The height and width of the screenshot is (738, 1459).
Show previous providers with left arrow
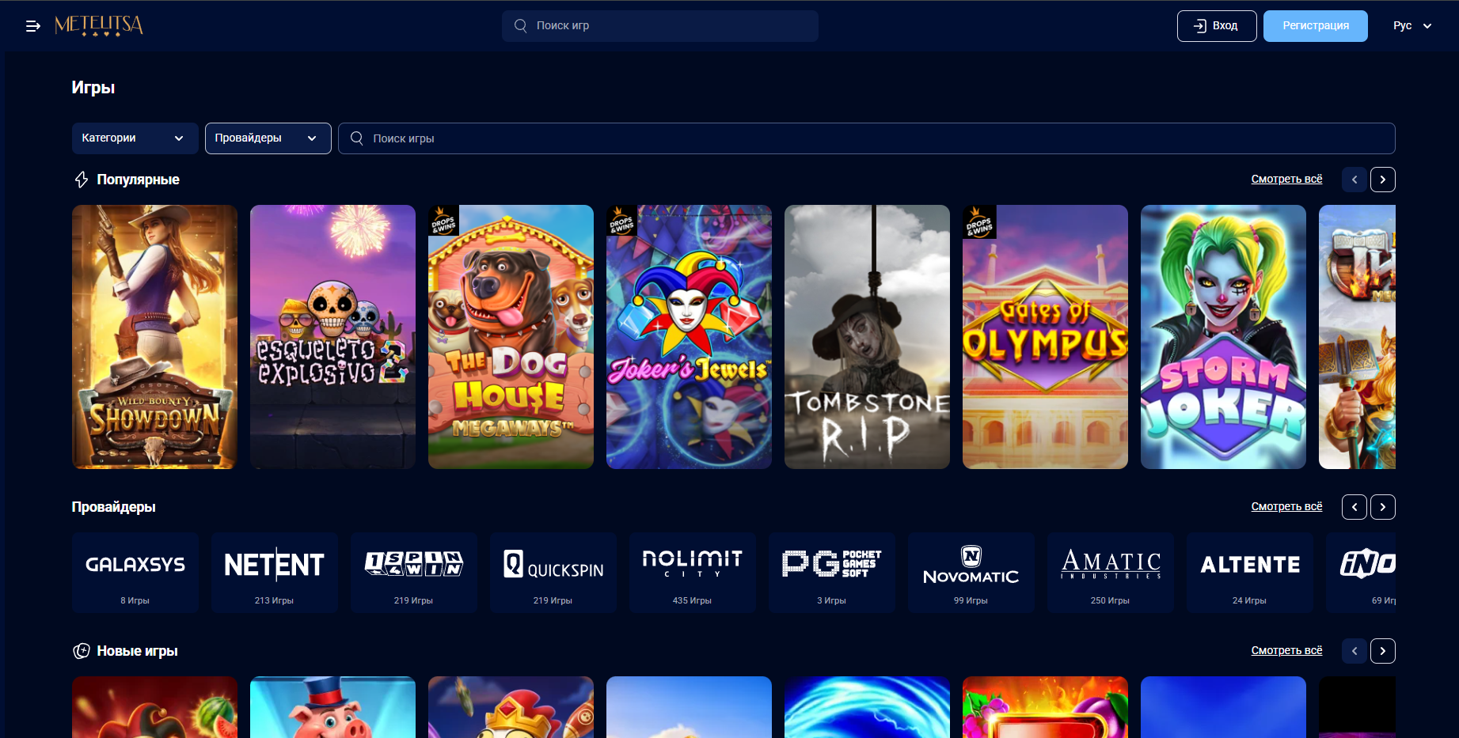pyautogui.click(x=1355, y=507)
